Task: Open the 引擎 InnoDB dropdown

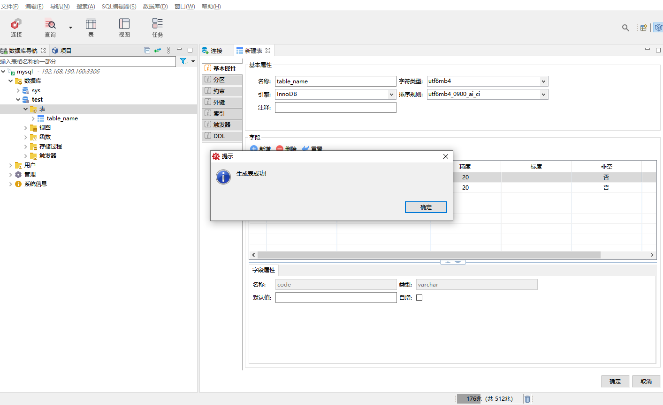Action: pyautogui.click(x=391, y=95)
